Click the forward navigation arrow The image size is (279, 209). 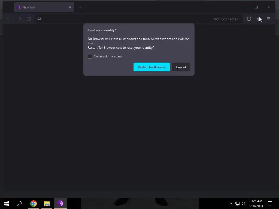pyautogui.click(x=19, y=19)
